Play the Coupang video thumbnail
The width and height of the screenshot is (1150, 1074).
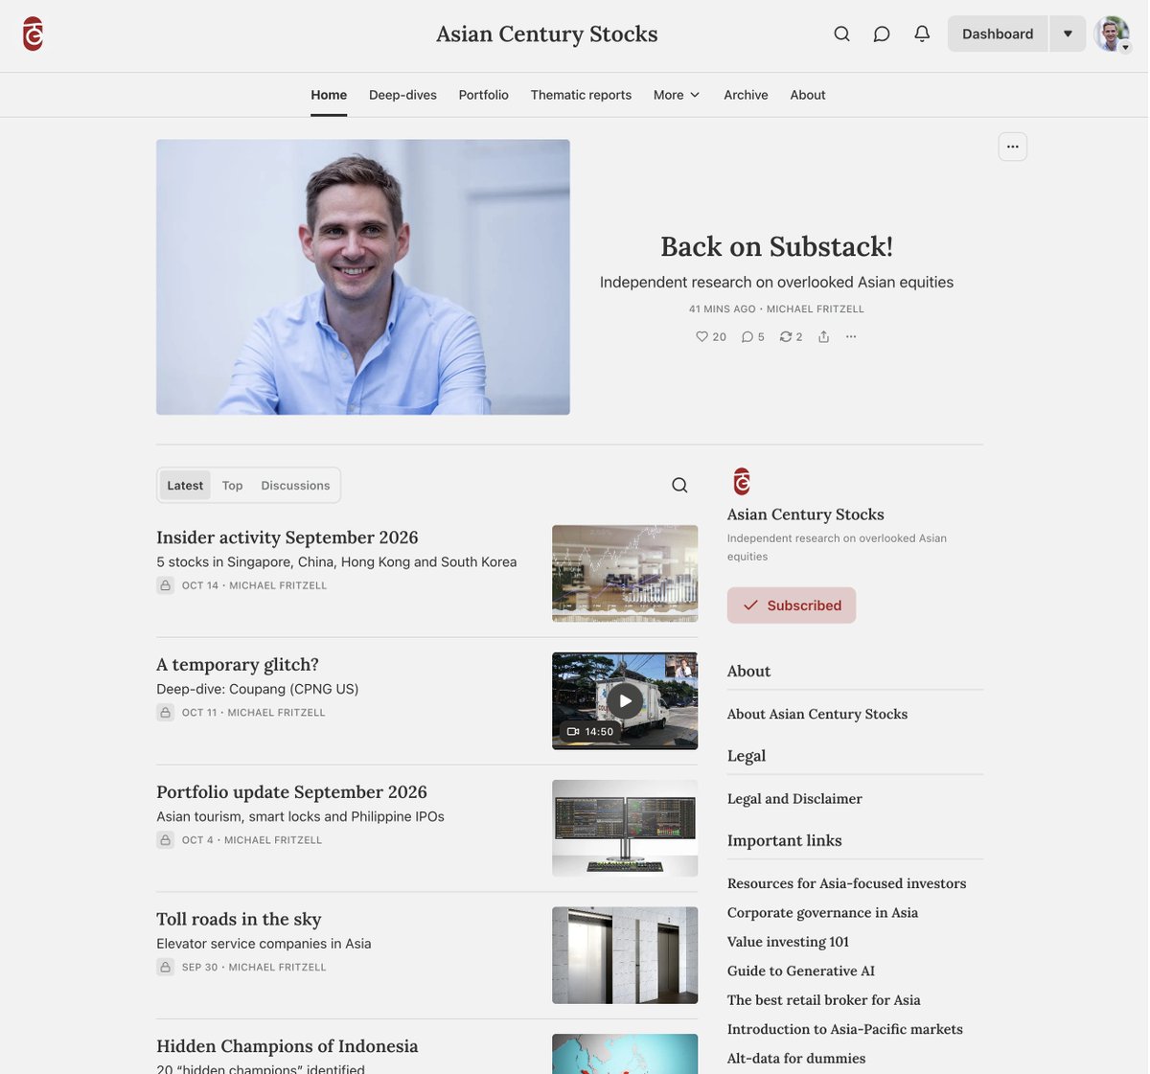625,700
